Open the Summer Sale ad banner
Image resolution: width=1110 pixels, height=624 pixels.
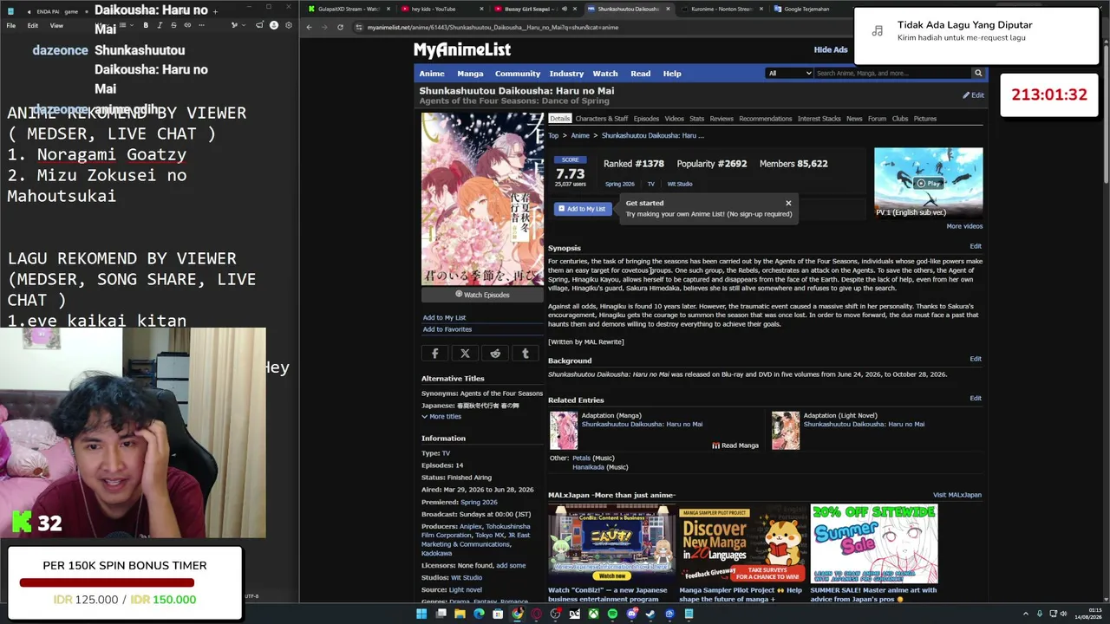tap(874, 543)
